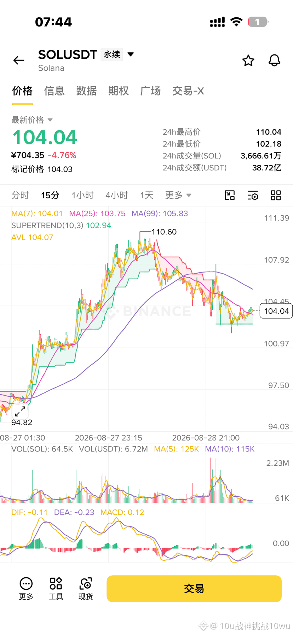Tap the ¥704.35 converted price
Image resolution: width=293 pixels, height=635 pixels.
pos(28,155)
